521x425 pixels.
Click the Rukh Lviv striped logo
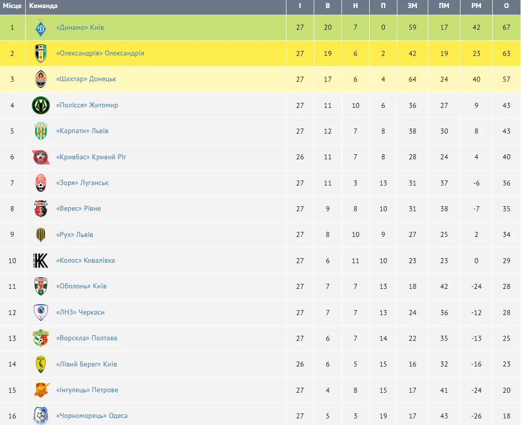(40, 235)
